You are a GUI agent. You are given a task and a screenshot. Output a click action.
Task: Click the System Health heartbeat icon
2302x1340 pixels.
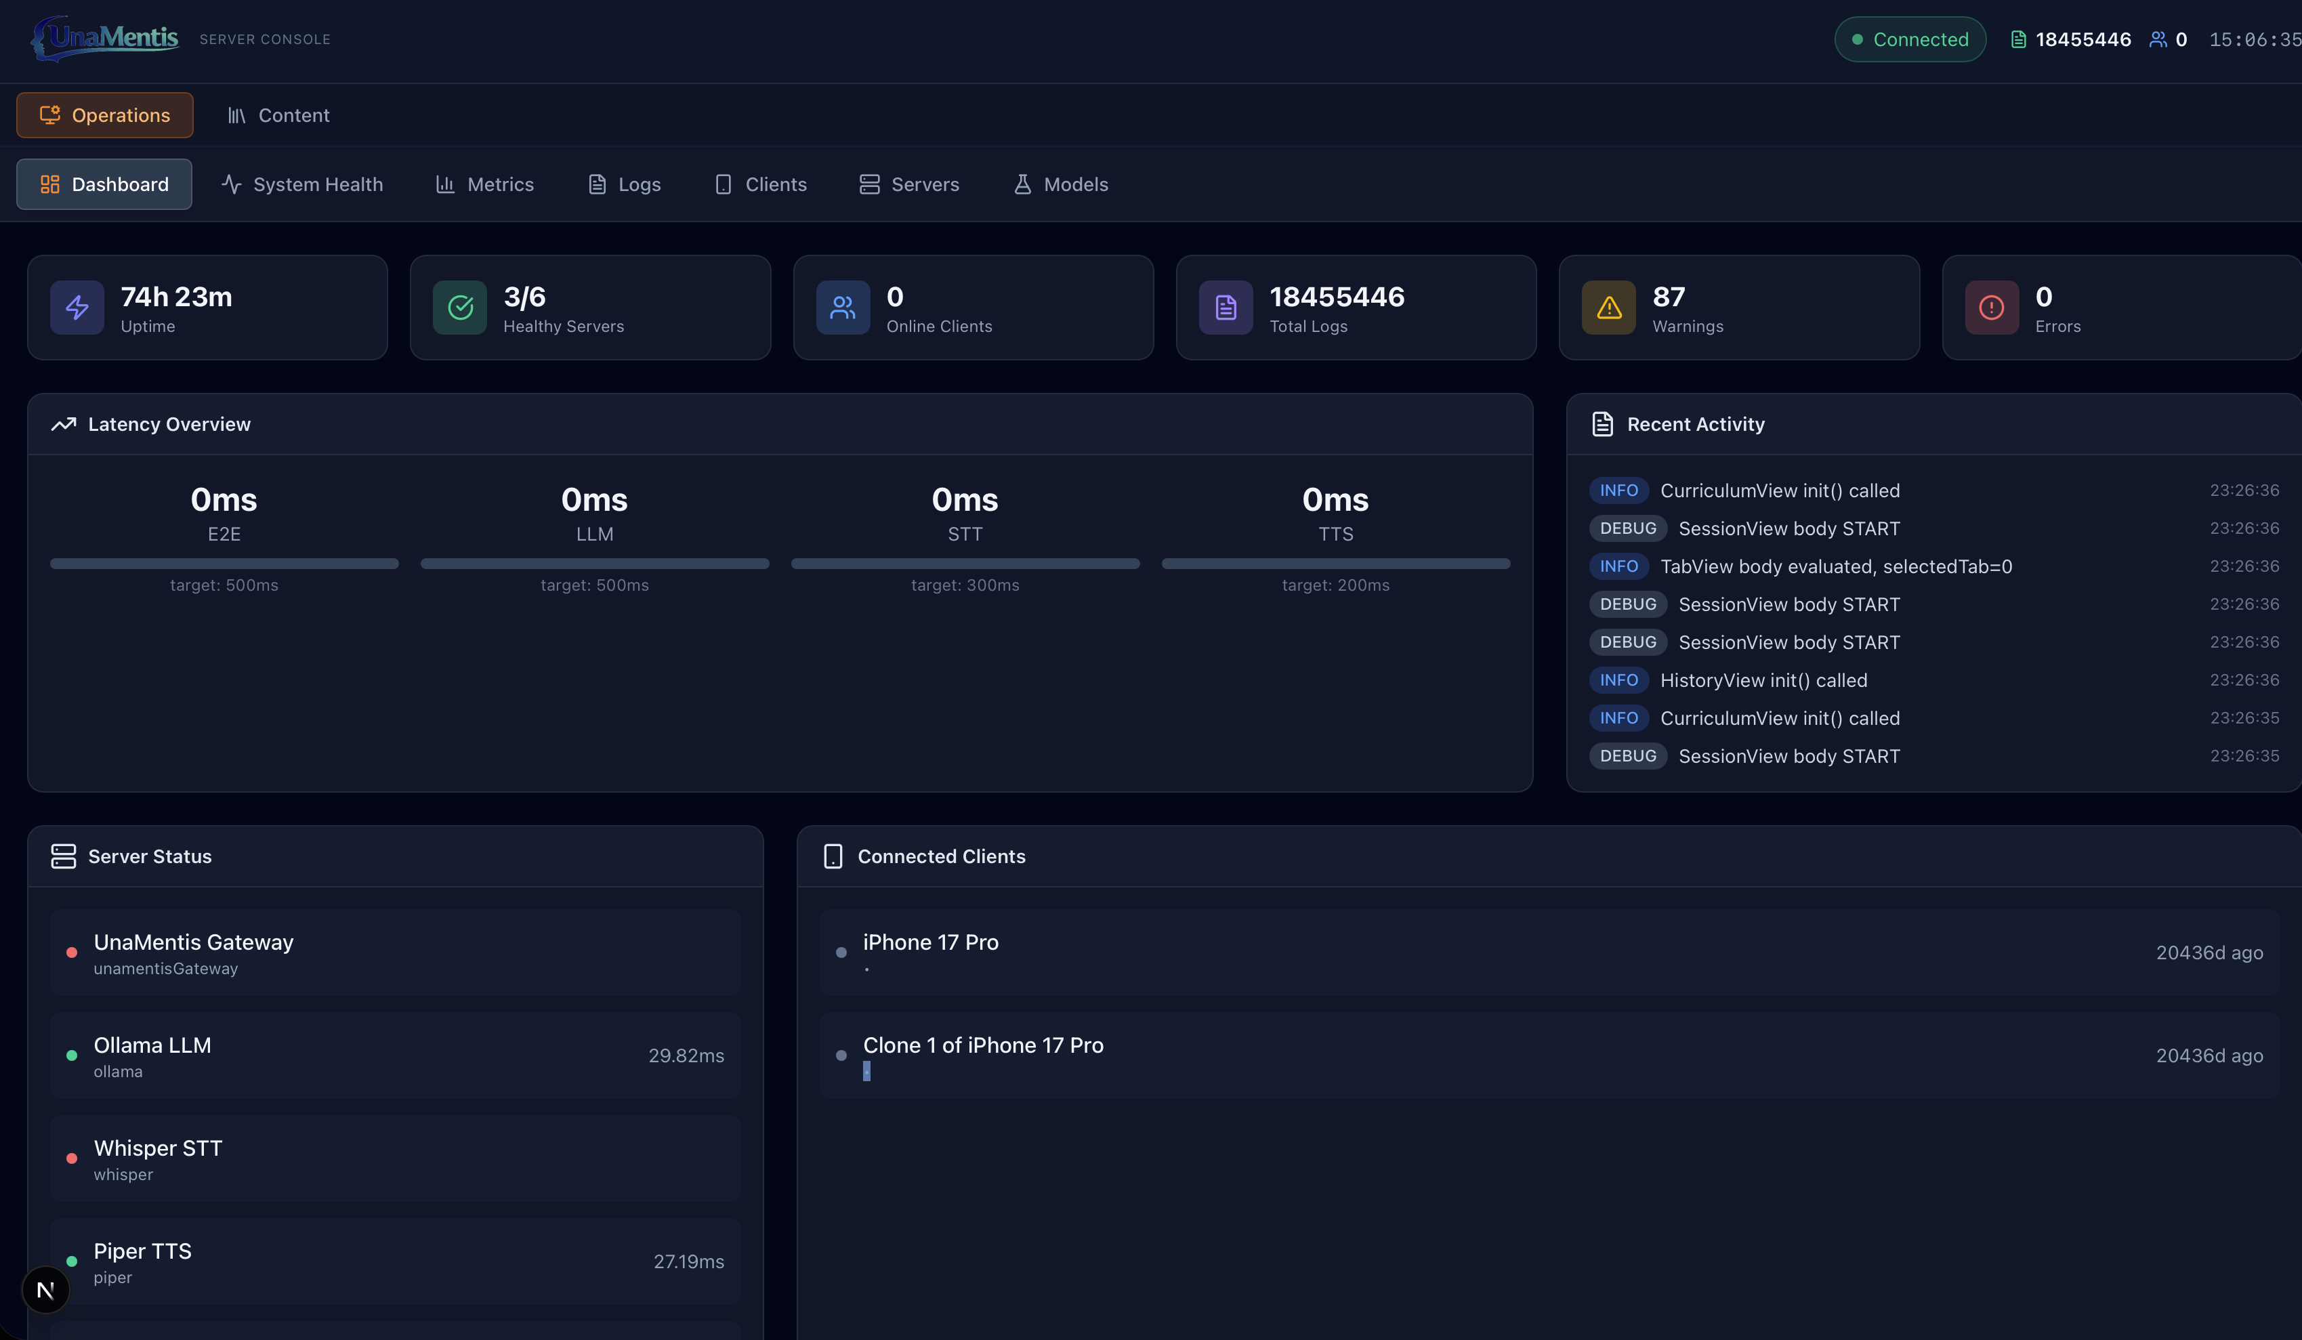coord(230,184)
